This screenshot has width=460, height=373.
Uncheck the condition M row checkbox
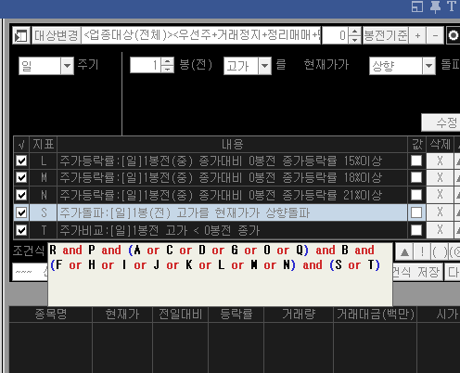[x=21, y=177]
